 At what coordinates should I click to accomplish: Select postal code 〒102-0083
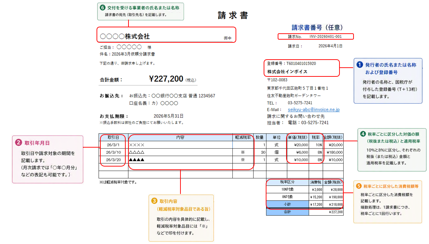coord(277,80)
